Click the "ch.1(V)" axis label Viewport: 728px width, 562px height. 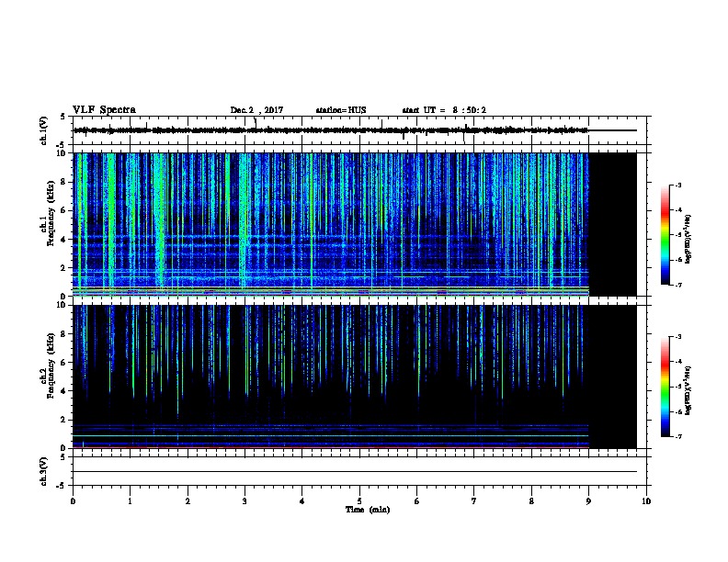click(44, 130)
